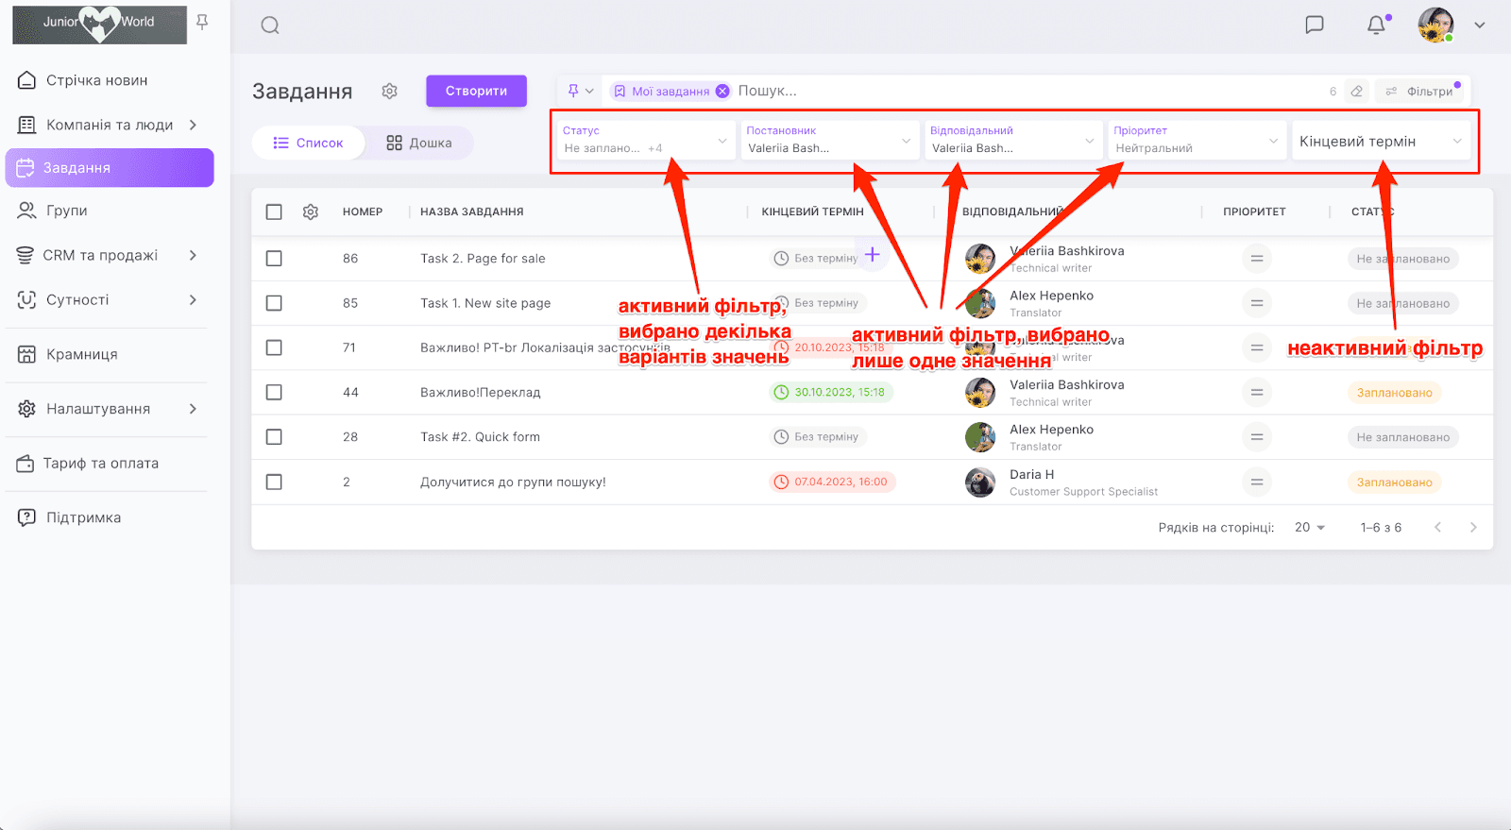This screenshot has width=1511, height=830.
Task: Open task 'Task 1. New site page'
Action: 485,303
